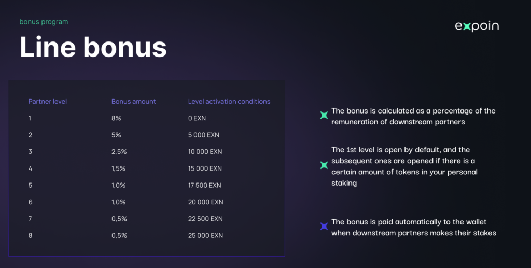The width and height of the screenshot is (531, 268).
Task: Click partner level number 8
Action: coord(30,235)
